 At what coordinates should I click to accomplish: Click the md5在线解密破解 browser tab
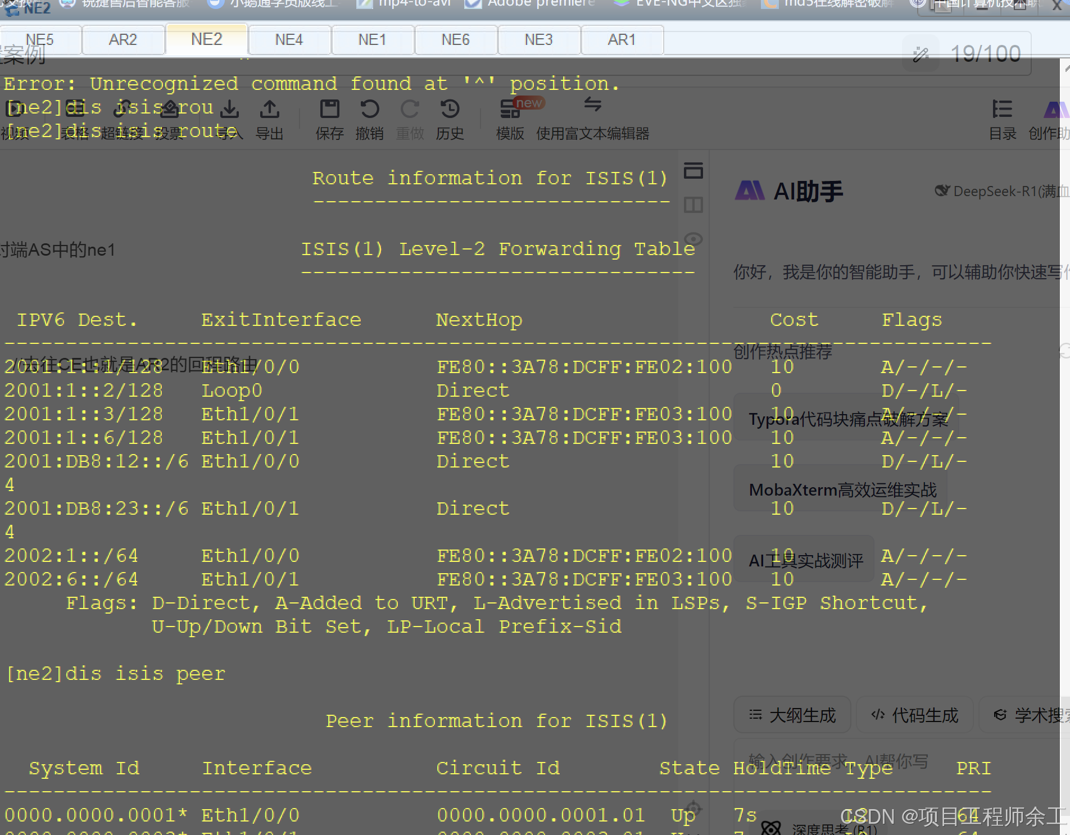[828, 4]
